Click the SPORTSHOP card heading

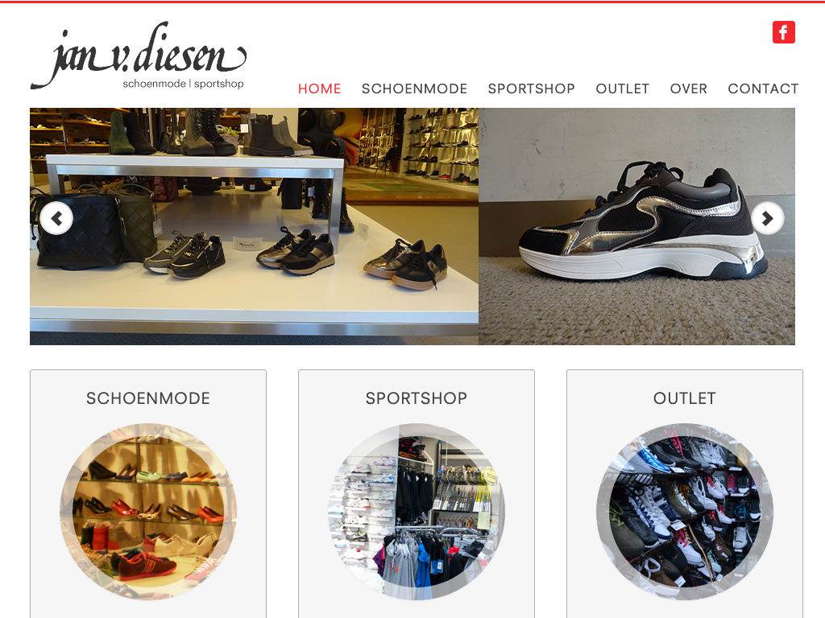[x=417, y=398]
